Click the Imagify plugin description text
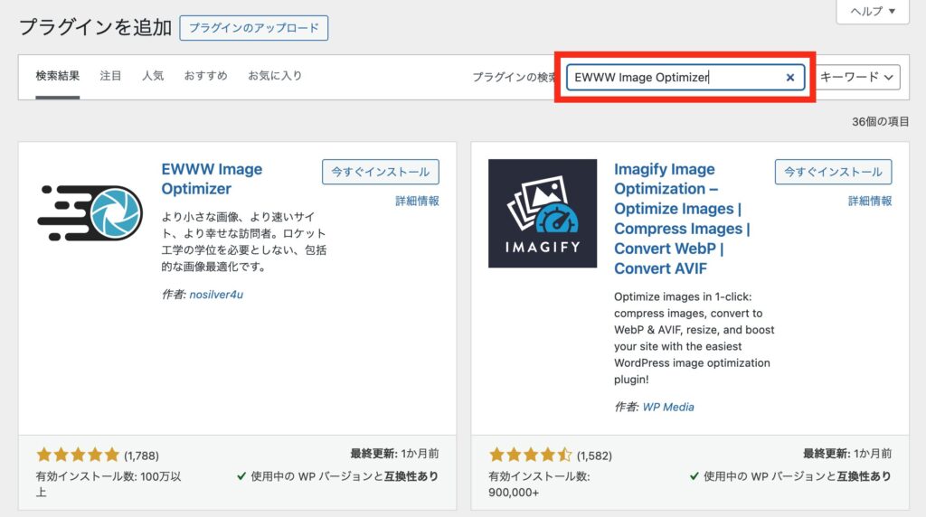Image resolution: width=926 pixels, height=517 pixels. tap(694, 338)
